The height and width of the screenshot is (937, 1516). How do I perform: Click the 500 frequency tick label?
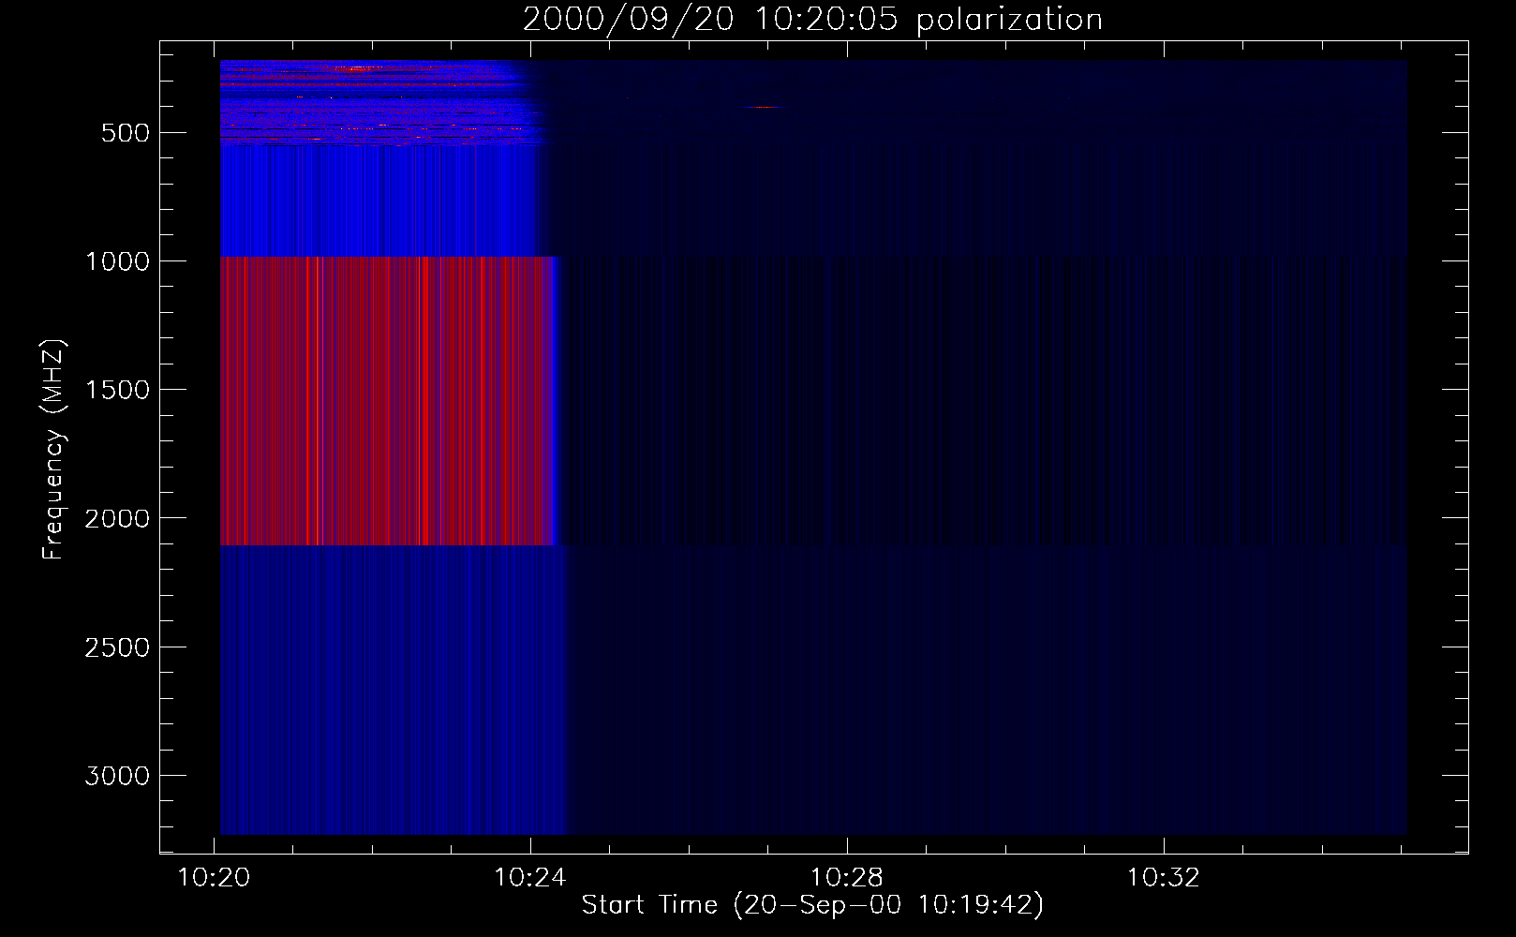pos(126,133)
